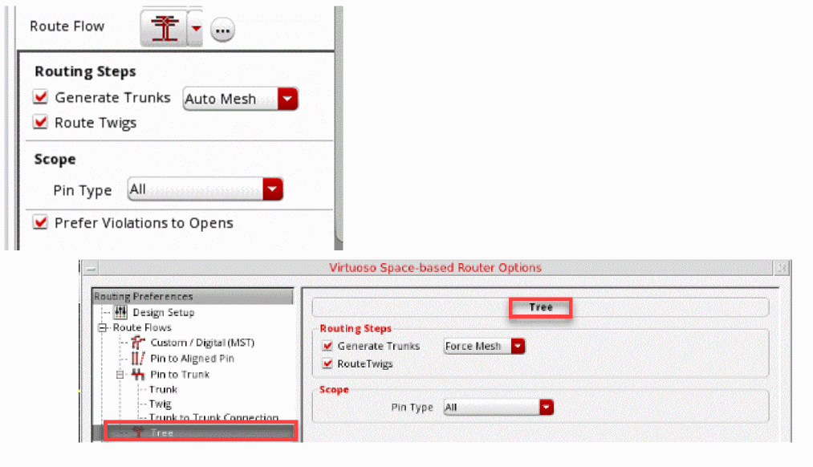The image size is (813, 467).
Task: Open the Pin Type dropdown in Route Flow panel
Action: click(205, 189)
